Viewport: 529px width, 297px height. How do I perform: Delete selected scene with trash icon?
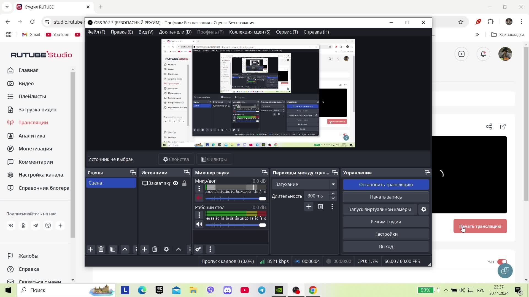(x=101, y=249)
